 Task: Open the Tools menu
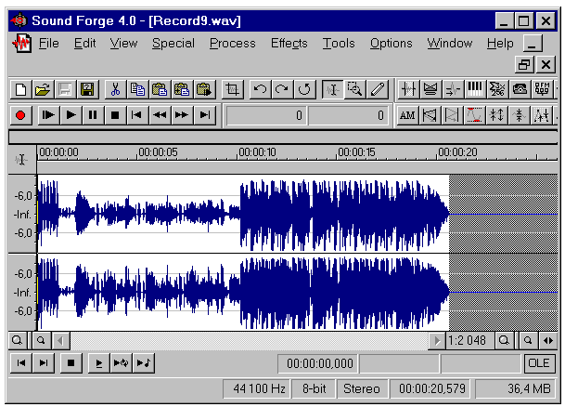click(339, 44)
